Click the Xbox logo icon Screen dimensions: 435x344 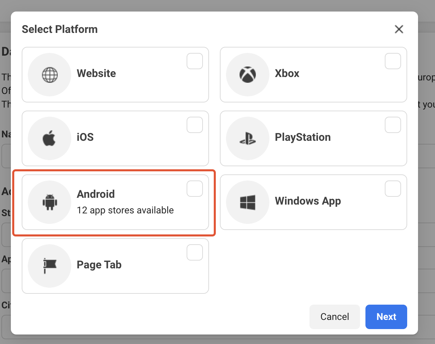pos(248,75)
